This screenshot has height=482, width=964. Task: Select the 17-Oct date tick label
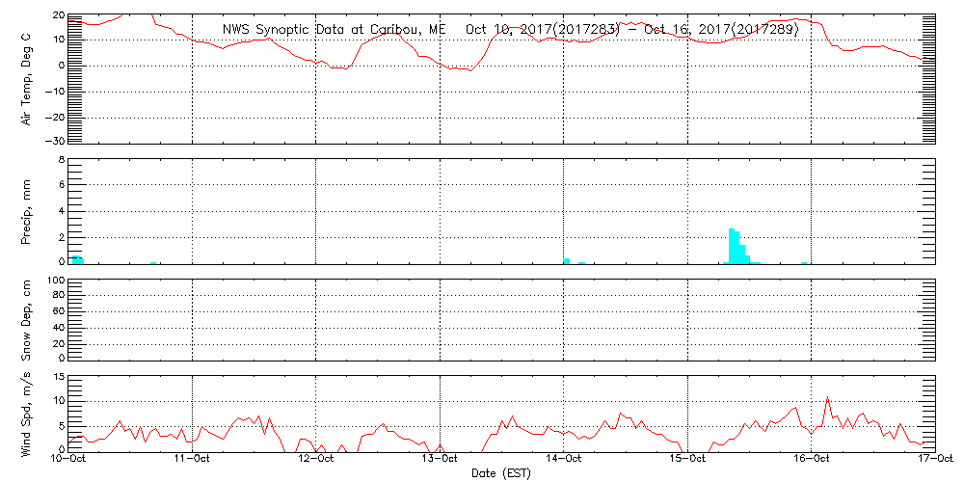934,460
